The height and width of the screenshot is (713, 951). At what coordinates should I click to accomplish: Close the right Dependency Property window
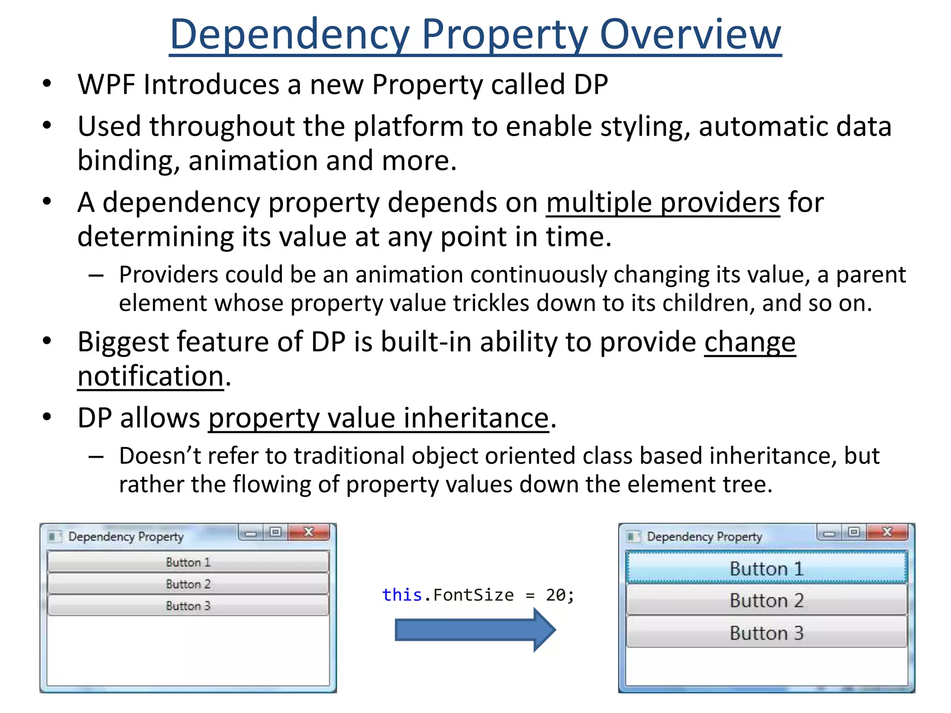tap(887, 532)
